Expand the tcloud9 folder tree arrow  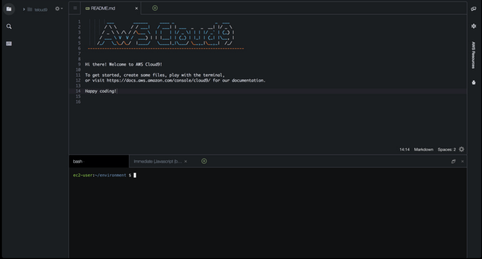(x=24, y=9)
